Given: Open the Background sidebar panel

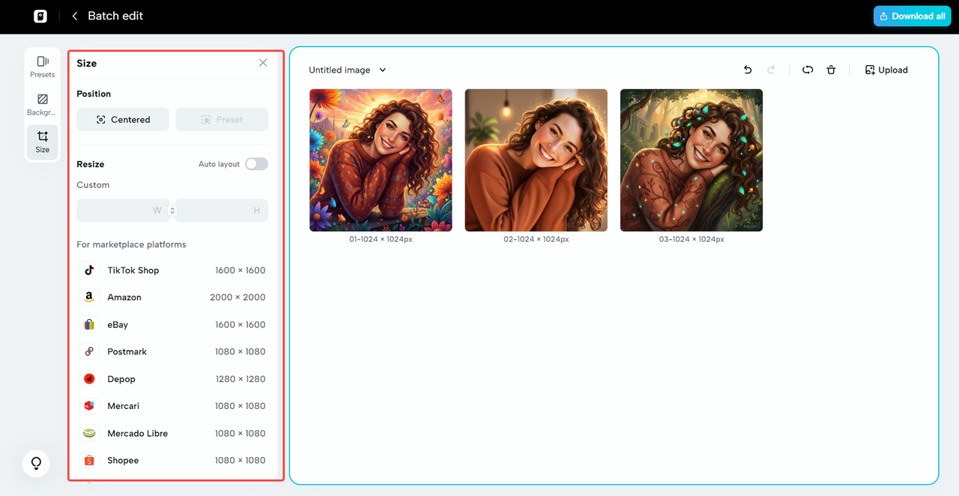Looking at the screenshot, I should point(42,104).
